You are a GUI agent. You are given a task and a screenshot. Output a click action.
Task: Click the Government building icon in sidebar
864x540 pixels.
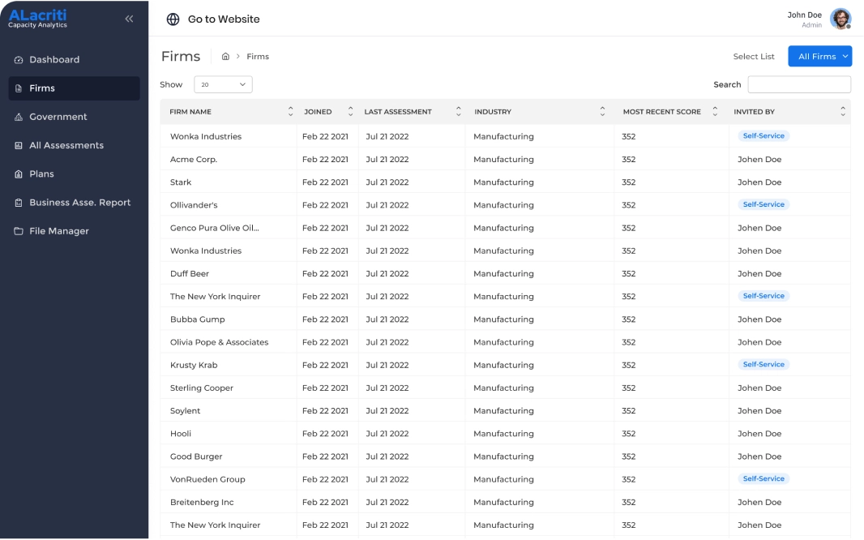(x=19, y=118)
